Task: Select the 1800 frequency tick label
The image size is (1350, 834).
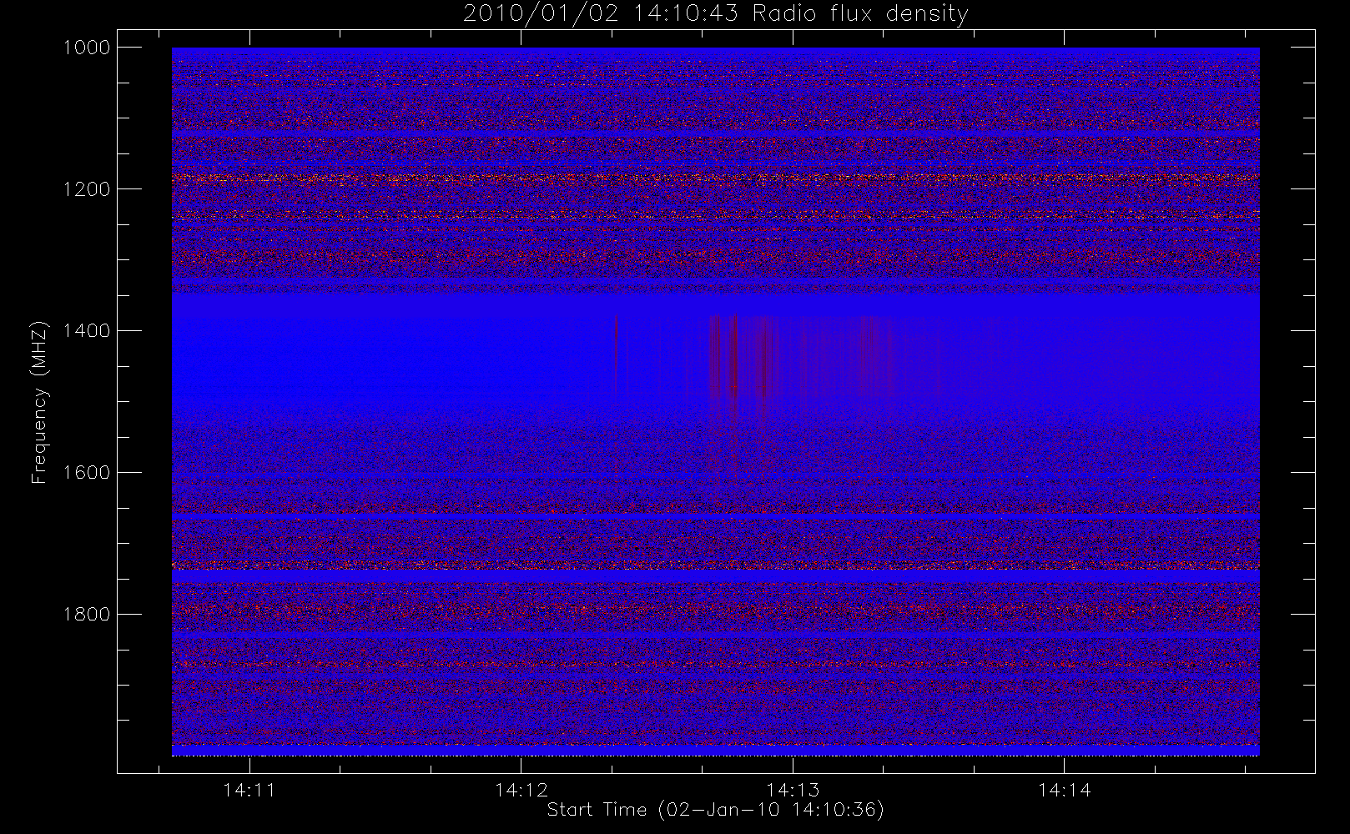Action: pos(87,615)
